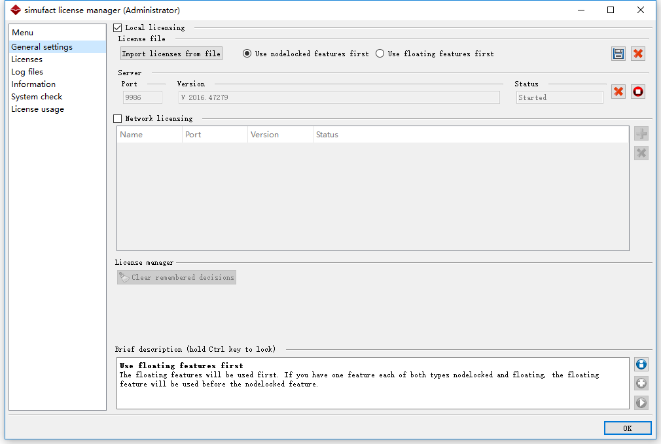
Task: Click the Status field showing Started
Action: point(560,97)
